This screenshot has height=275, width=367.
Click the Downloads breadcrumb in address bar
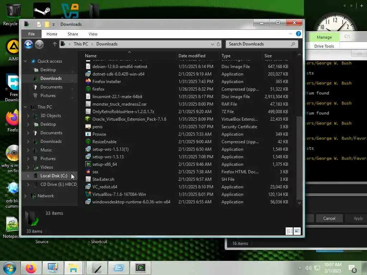coord(107,44)
